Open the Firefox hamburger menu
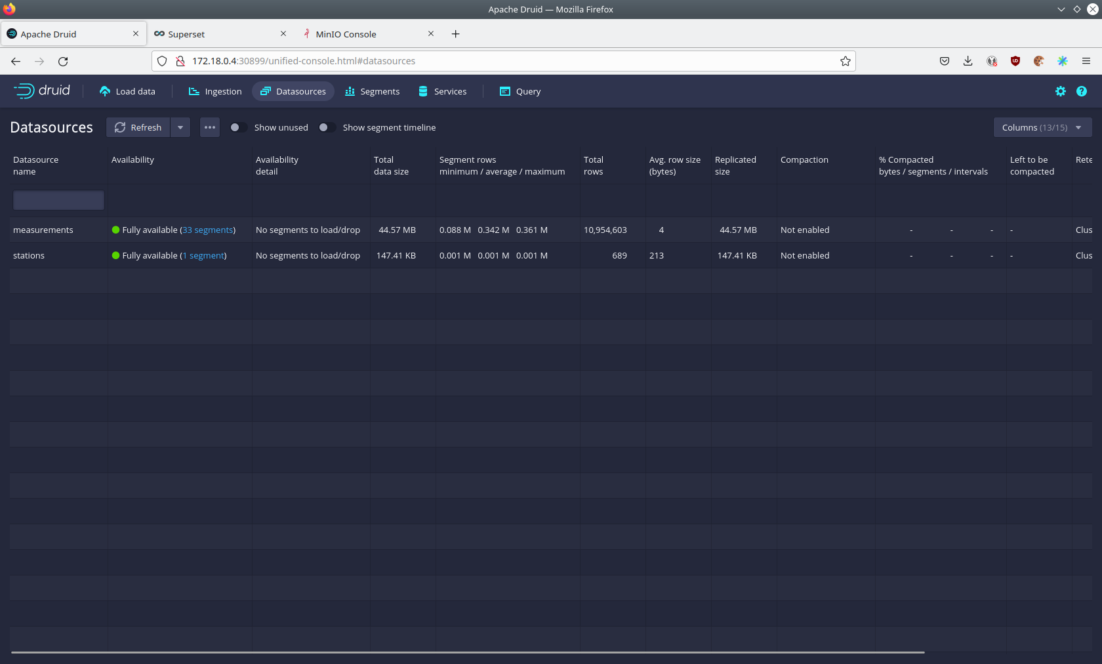Image resolution: width=1102 pixels, height=664 pixels. (1086, 61)
